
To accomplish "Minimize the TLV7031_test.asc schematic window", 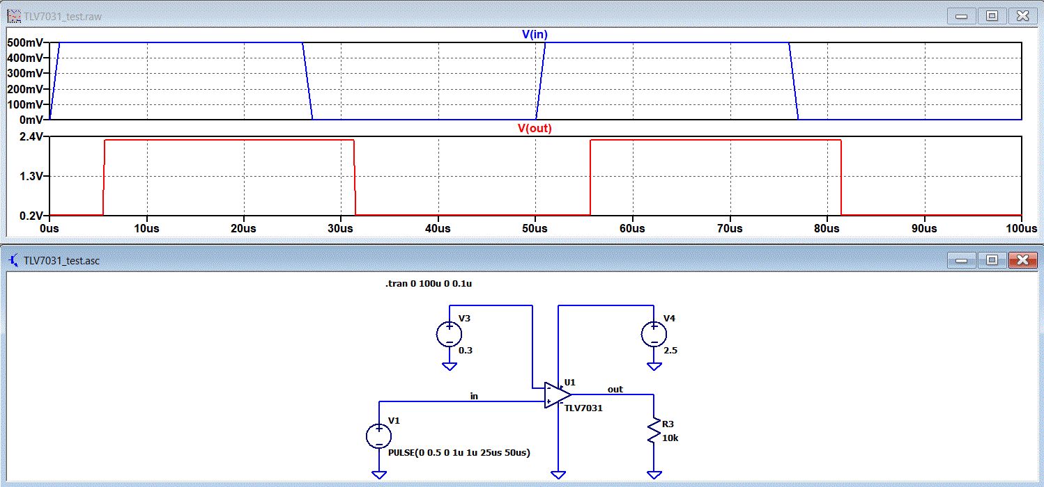I will [x=961, y=260].
